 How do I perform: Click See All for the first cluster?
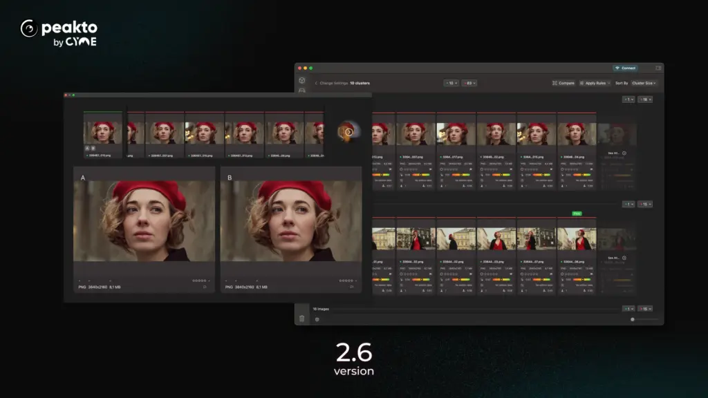tap(613, 153)
